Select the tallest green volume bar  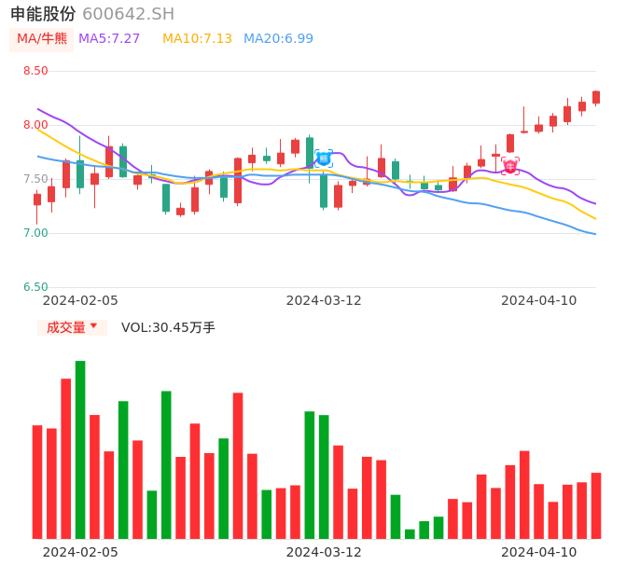[80, 449]
